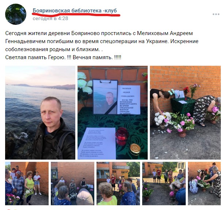Click the community avatar picture
The width and height of the screenshot is (223, 210).
click(16, 14)
